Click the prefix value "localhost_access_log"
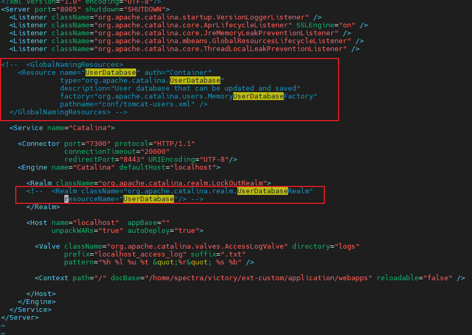The height and width of the screenshot is (335, 472). click(140, 254)
